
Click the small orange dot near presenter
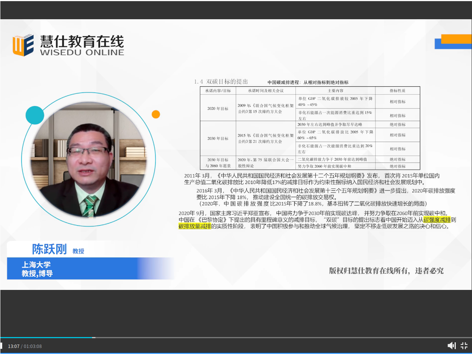coord(156,114)
